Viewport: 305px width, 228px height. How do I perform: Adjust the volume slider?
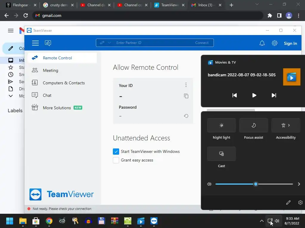click(254, 184)
